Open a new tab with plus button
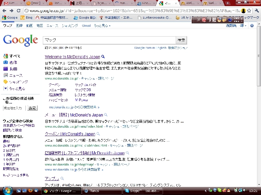Viewport: 261px width, 195px height. [x=228, y=3]
